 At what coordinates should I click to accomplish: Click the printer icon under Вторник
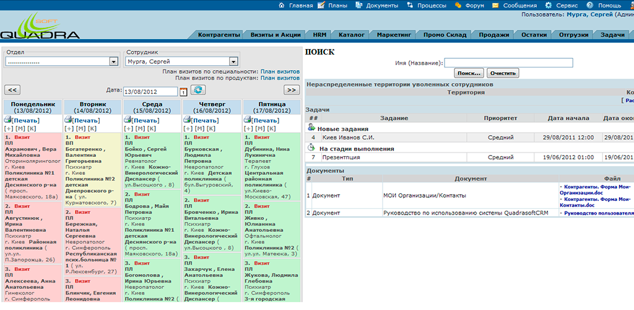[x=67, y=120]
